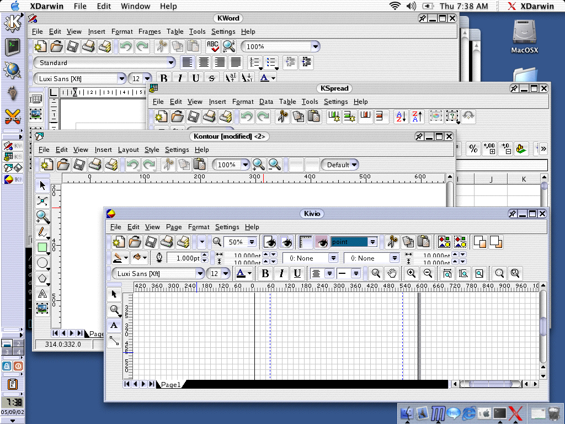Screen dimensions: 565x424
Task: Click sort ascending in KSpread toolbar
Action: (x=402, y=116)
